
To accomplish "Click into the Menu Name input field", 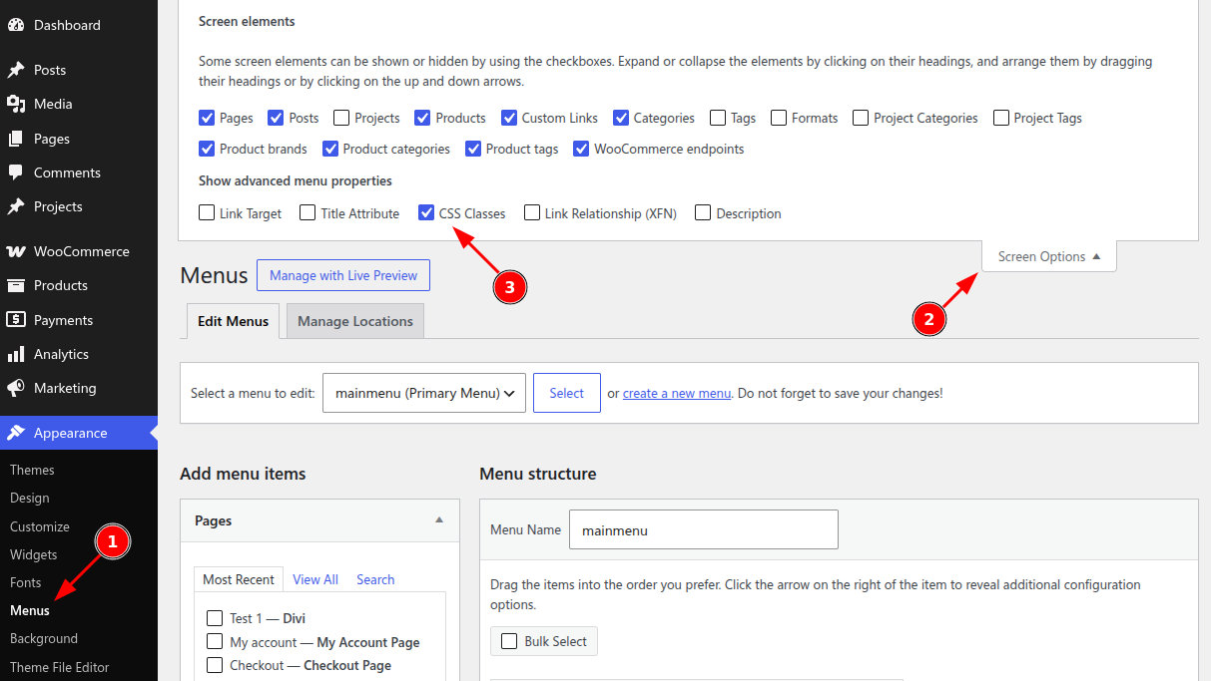I will click(704, 530).
